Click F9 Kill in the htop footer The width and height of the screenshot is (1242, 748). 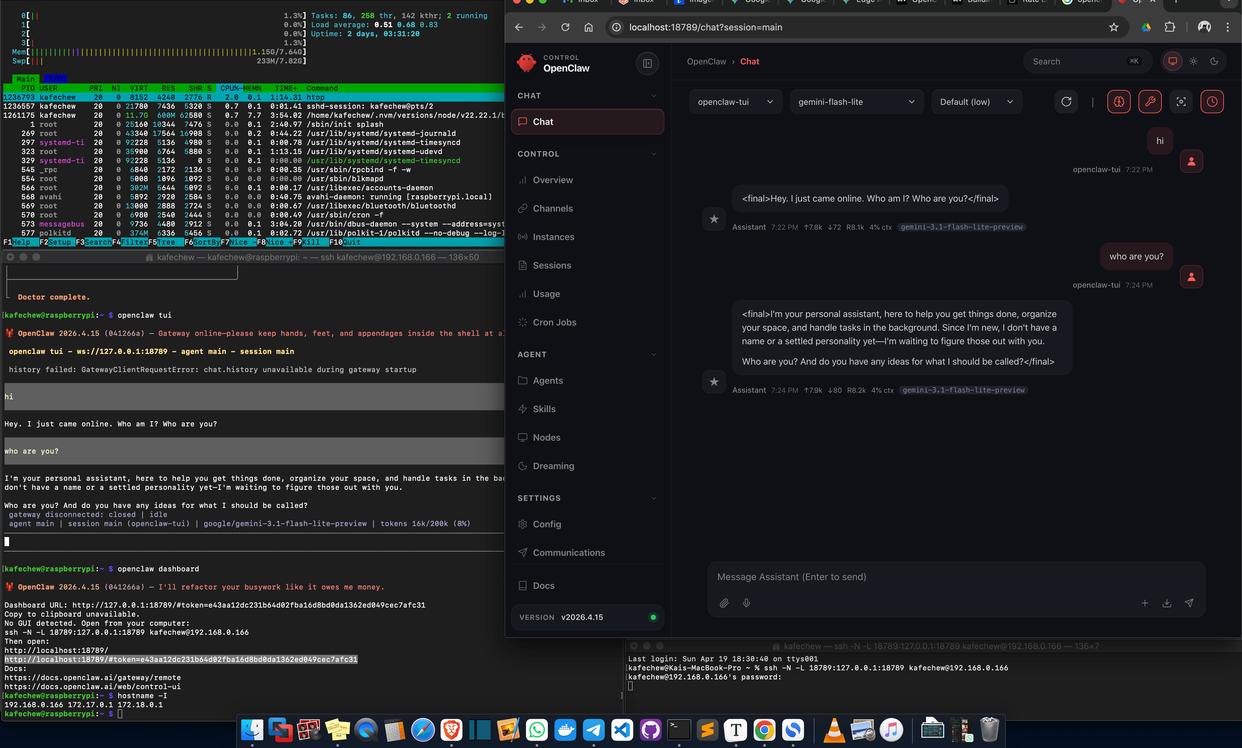[x=306, y=242]
